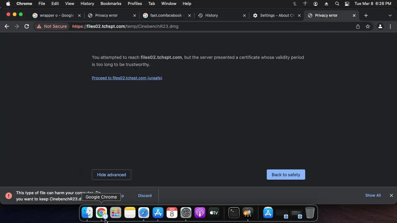Close the Settings - About Chrome tab

[x=299, y=15]
